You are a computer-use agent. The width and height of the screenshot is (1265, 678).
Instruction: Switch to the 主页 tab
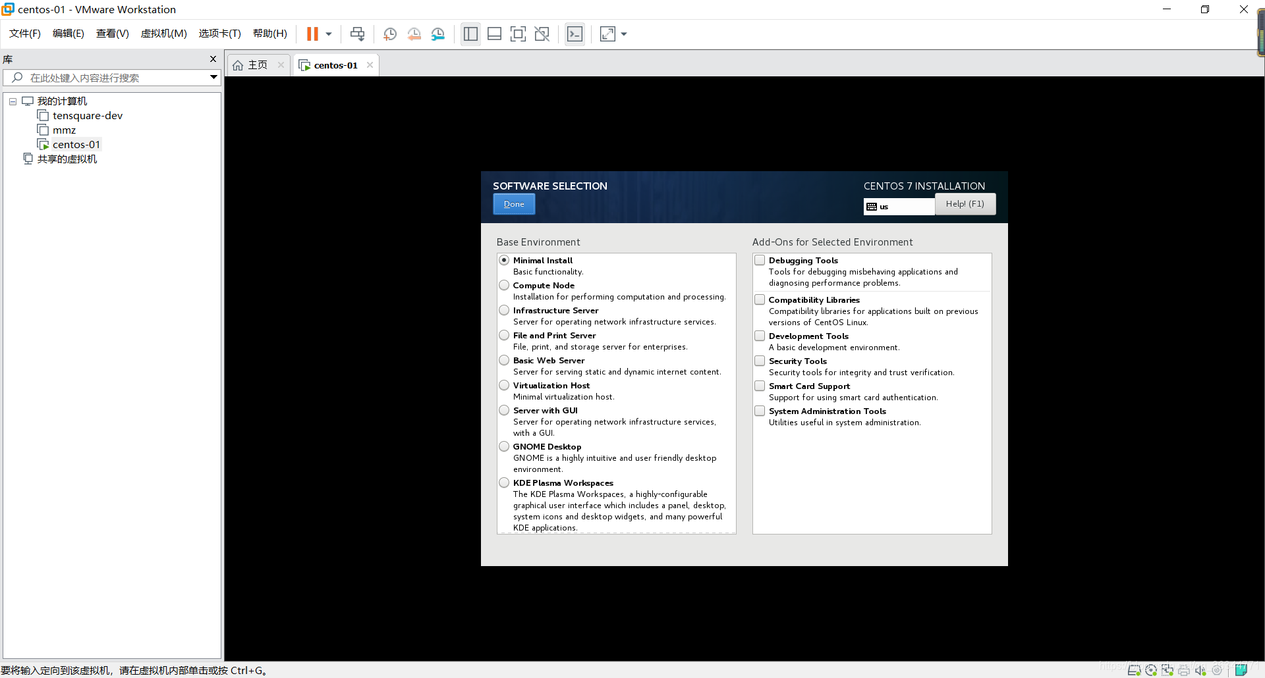(x=258, y=65)
